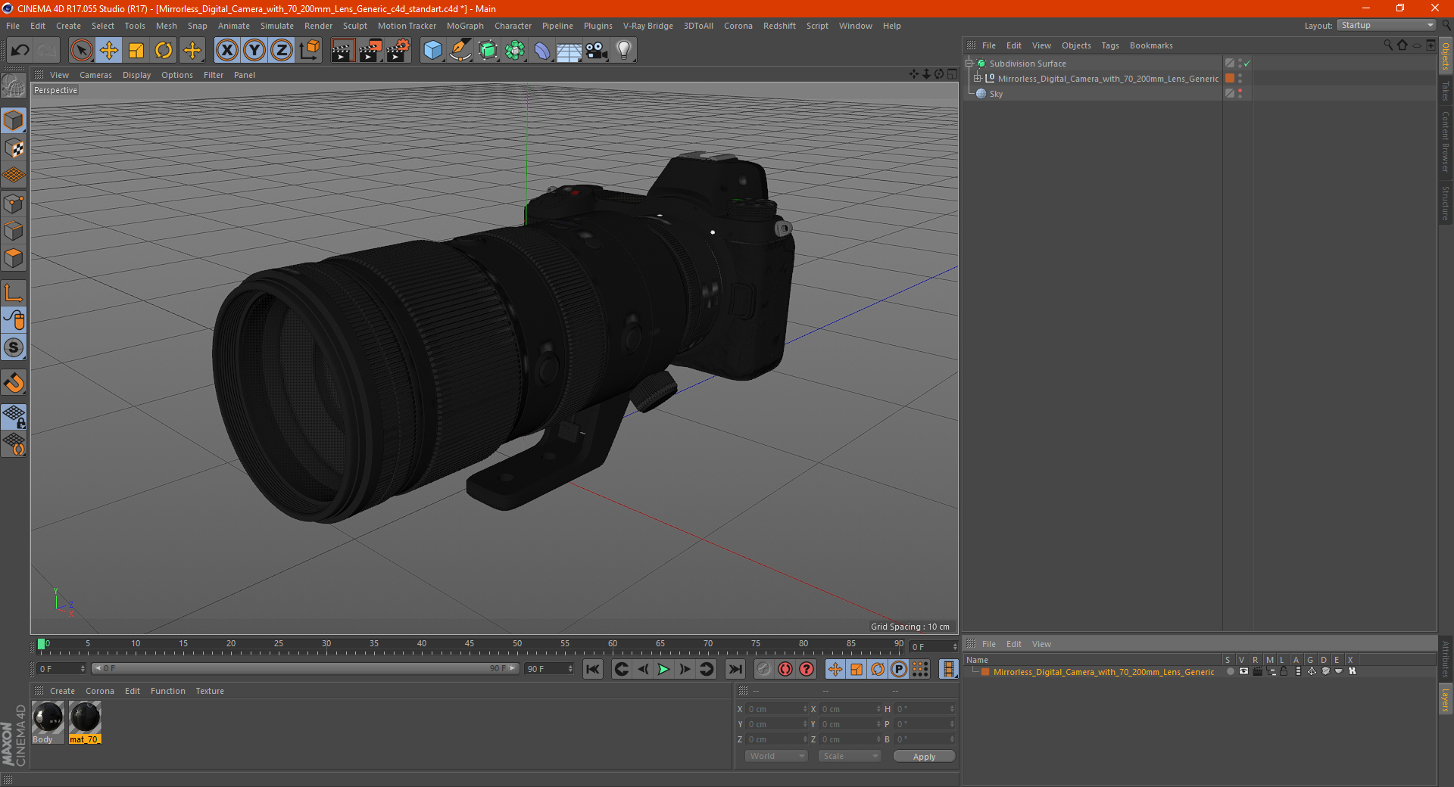Toggle Subdivision Surface enable checkmark

[x=1247, y=64]
